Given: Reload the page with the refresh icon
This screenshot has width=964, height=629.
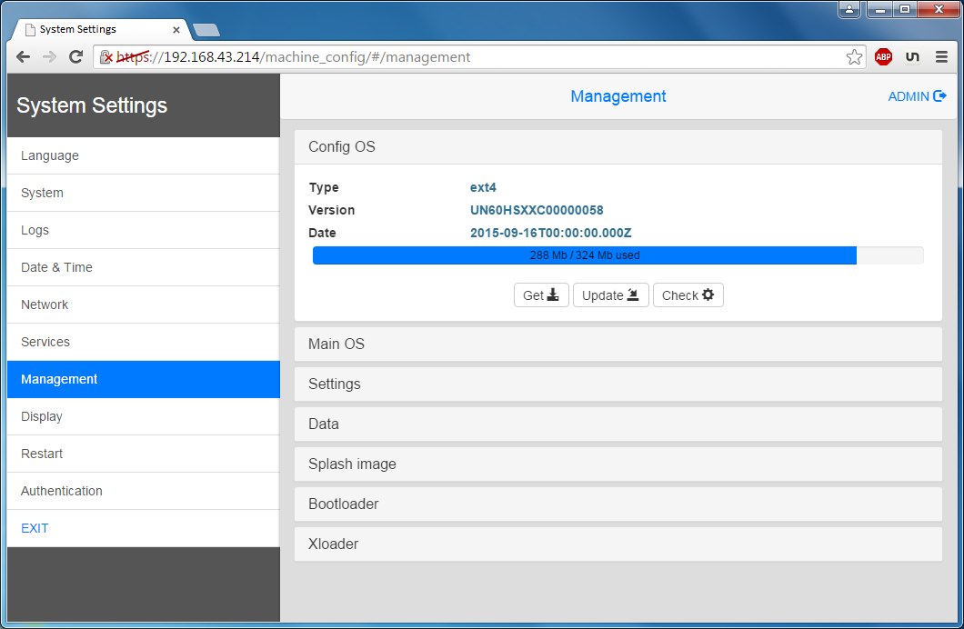Looking at the screenshot, I should (76, 57).
